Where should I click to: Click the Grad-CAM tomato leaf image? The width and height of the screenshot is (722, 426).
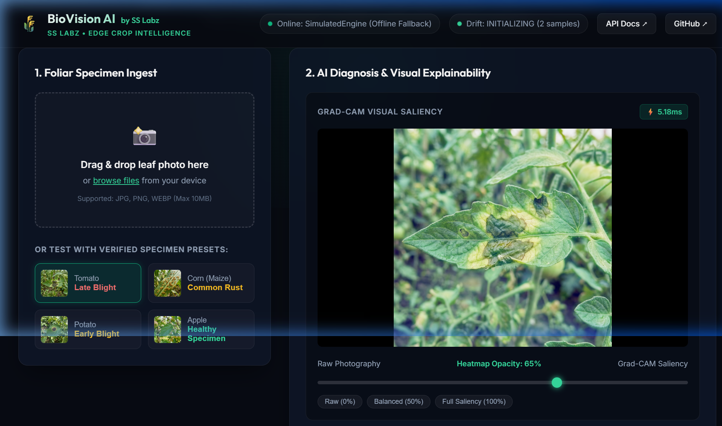(x=502, y=238)
